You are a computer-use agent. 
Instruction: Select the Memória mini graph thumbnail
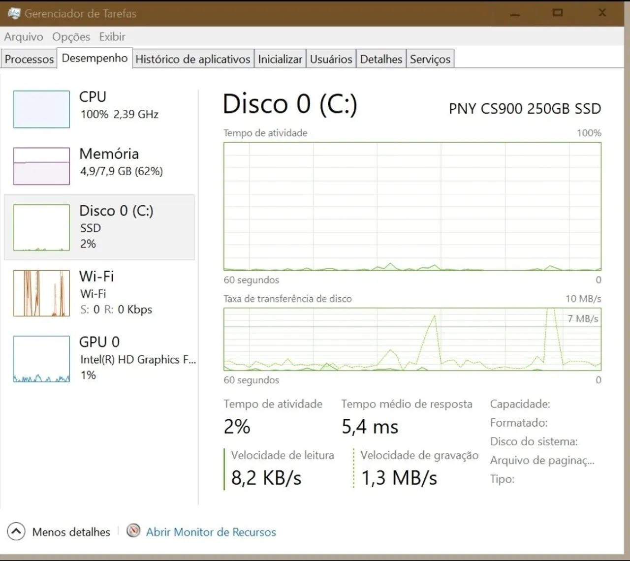41,166
